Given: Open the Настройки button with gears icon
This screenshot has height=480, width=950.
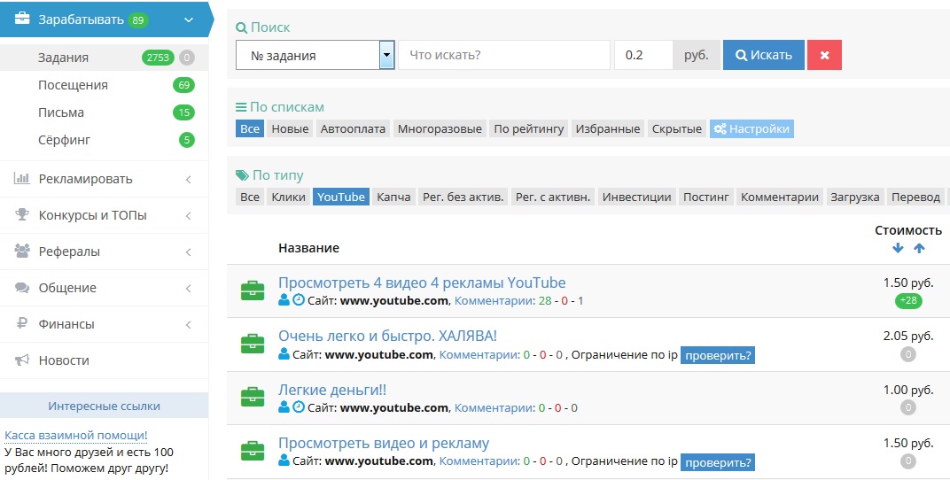Looking at the screenshot, I should coord(751,129).
